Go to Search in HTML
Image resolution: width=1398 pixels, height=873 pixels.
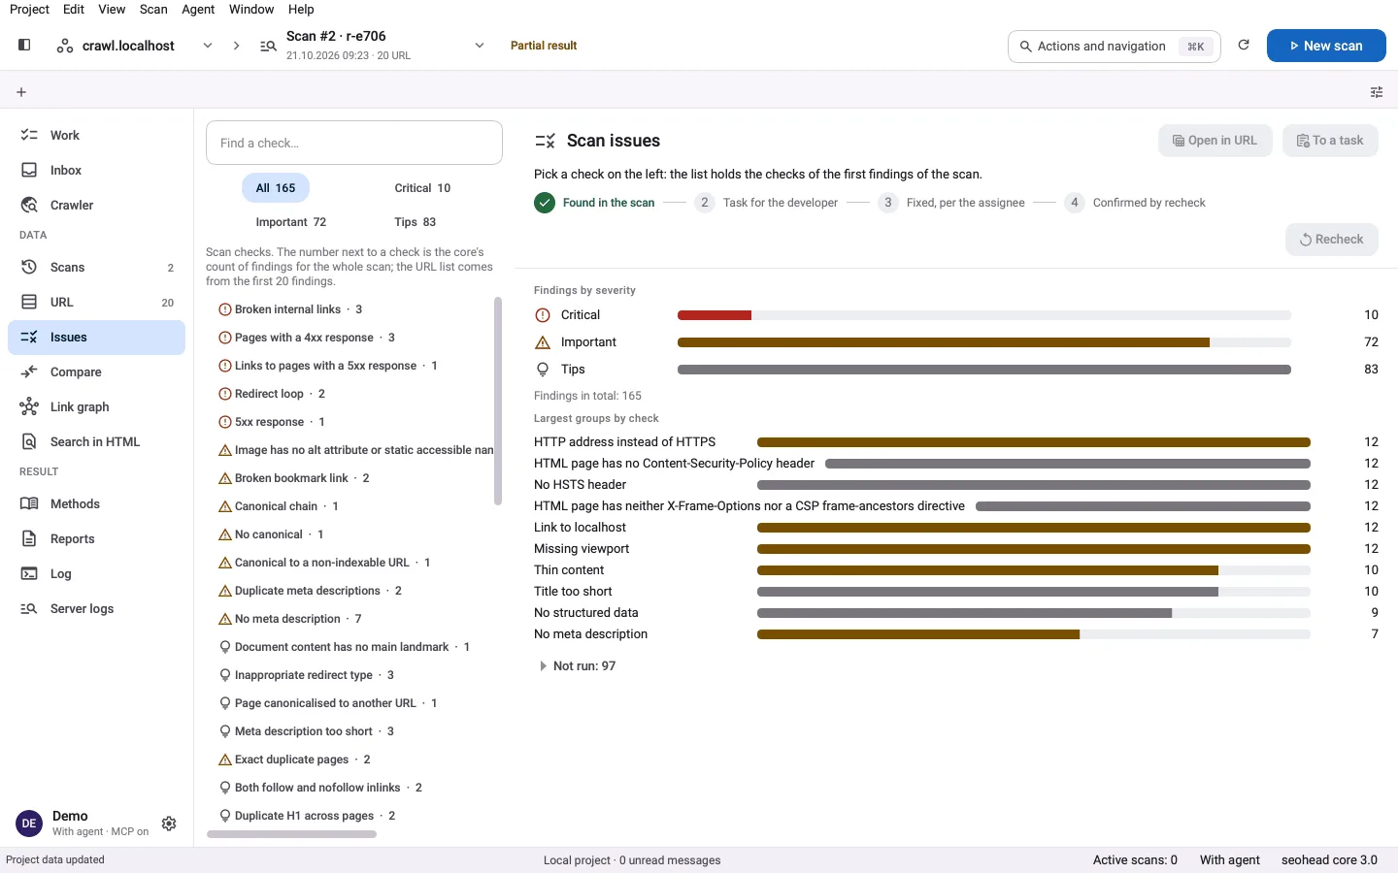(x=96, y=441)
